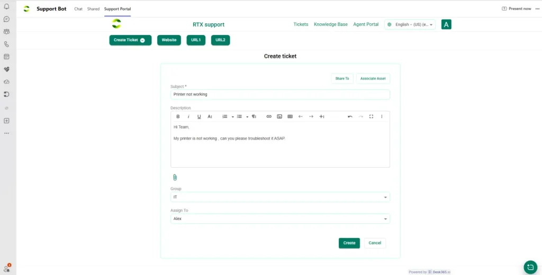Attach a file with paperclip icon
Screen dimensions: 542x275
tap(175, 177)
